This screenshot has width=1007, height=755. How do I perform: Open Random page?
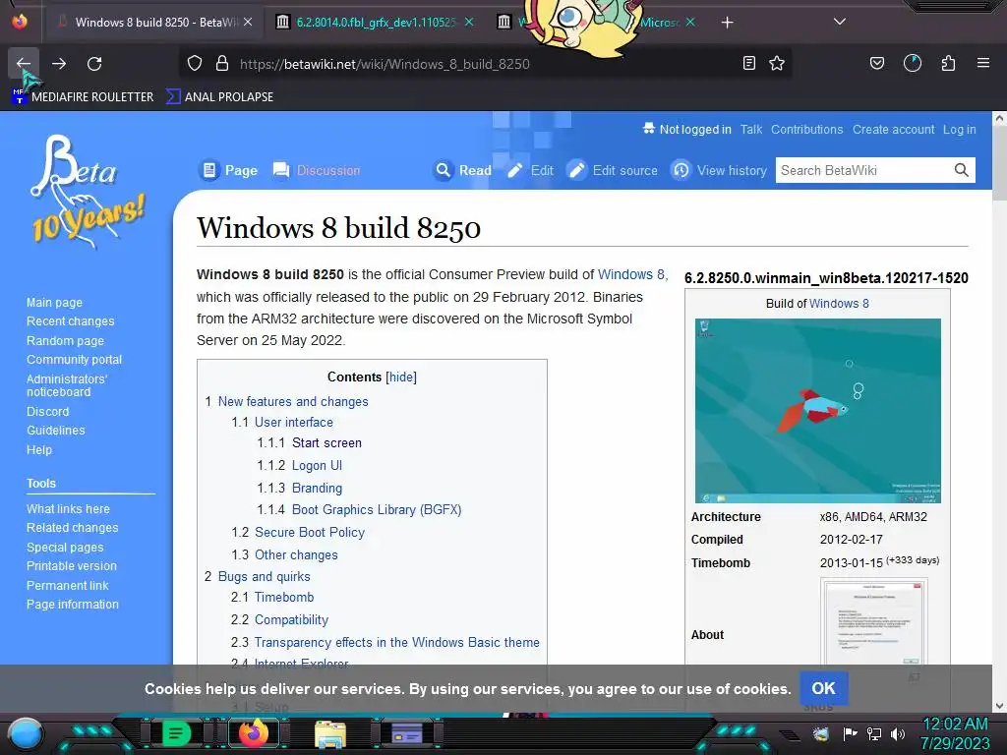tap(65, 341)
